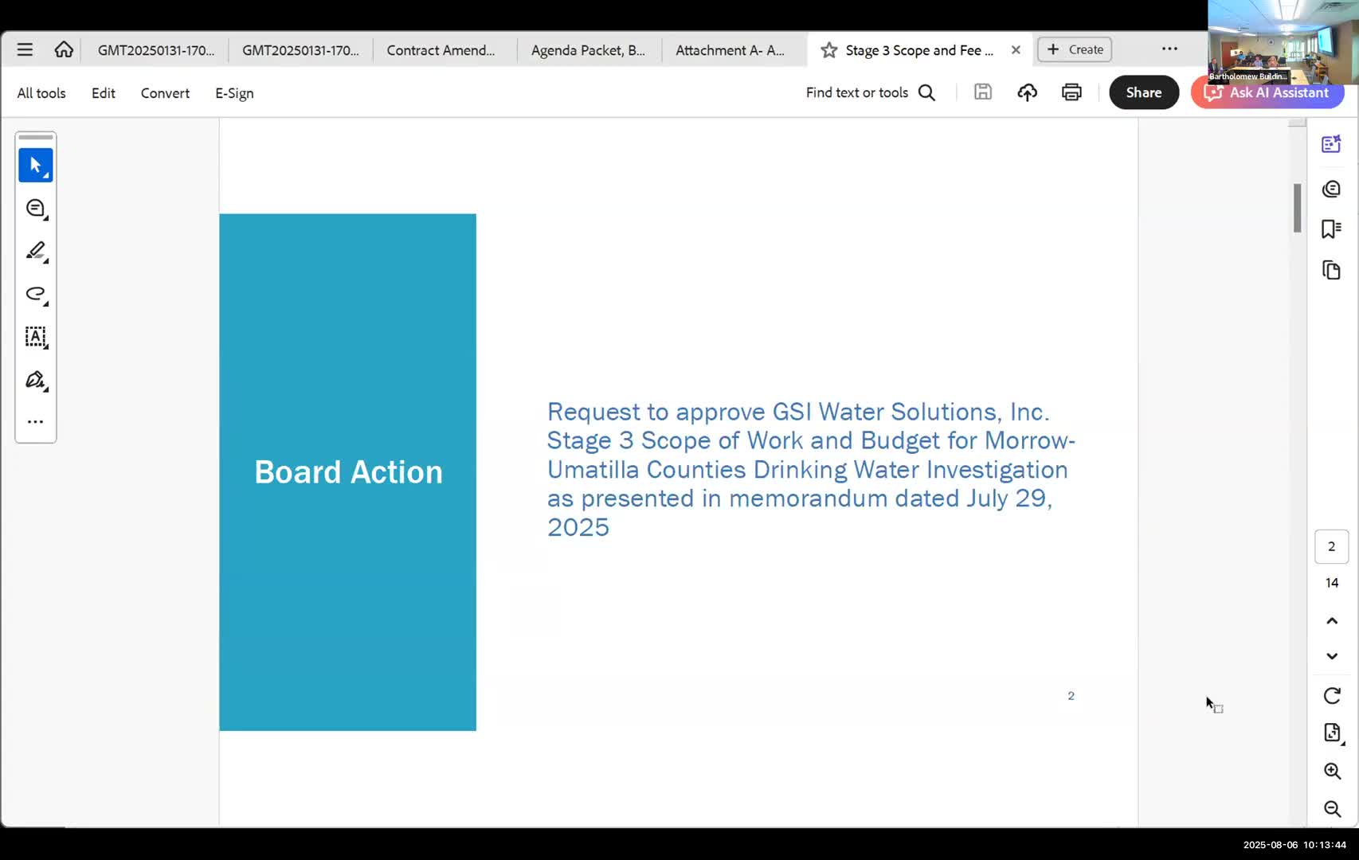Switch to the Agenda Packet, B... tab
The height and width of the screenshot is (860, 1359).
[x=588, y=50]
